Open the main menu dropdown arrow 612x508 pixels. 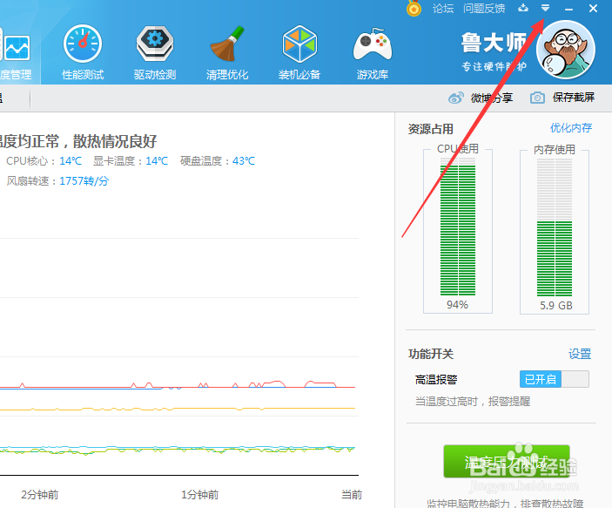tap(545, 8)
